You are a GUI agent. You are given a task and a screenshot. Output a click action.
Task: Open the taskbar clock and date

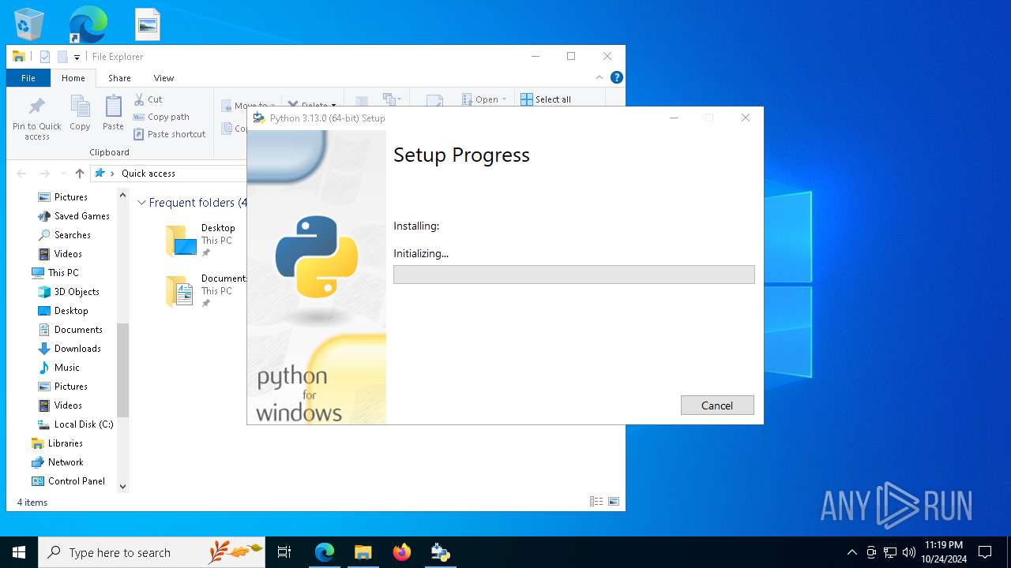click(944, 552)
